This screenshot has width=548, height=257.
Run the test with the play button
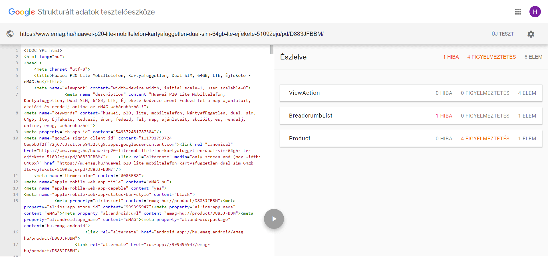[274, 219]
